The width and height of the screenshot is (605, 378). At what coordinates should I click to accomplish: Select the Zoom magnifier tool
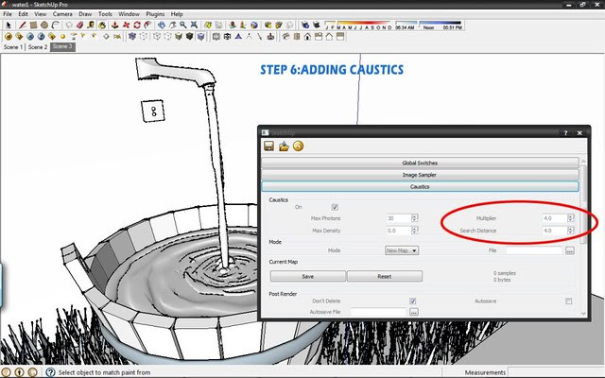pyautogui.click(x=182, y=26)
